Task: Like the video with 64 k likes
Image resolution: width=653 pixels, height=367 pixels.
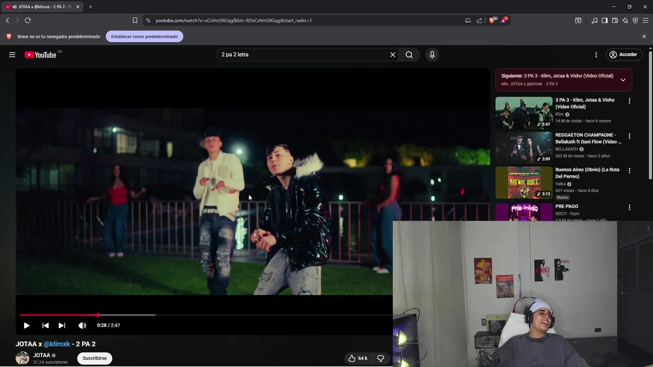Action: 358,358
